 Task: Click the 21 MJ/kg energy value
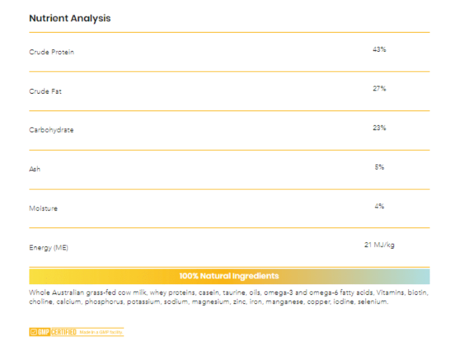coord(379,245)
